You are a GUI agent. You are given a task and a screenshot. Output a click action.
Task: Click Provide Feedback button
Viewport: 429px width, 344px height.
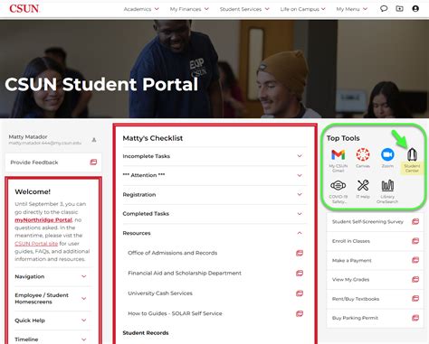coord(53,163)
